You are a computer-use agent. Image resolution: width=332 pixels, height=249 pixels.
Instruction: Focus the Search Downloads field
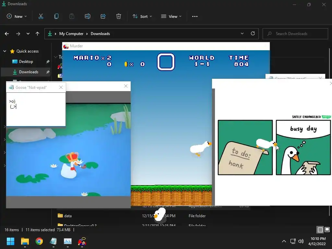pos(295,34)
